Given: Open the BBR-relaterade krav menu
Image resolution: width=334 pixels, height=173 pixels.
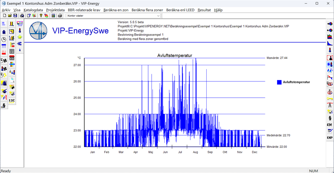Looking at the screenshot, I should click(x=84, y=10).
